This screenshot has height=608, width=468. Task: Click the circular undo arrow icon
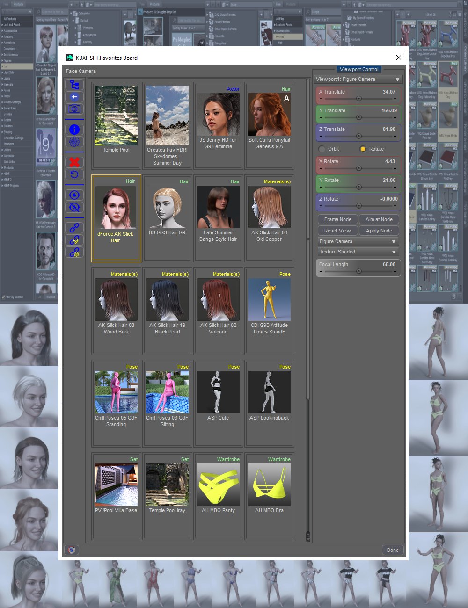coord(74,174)
